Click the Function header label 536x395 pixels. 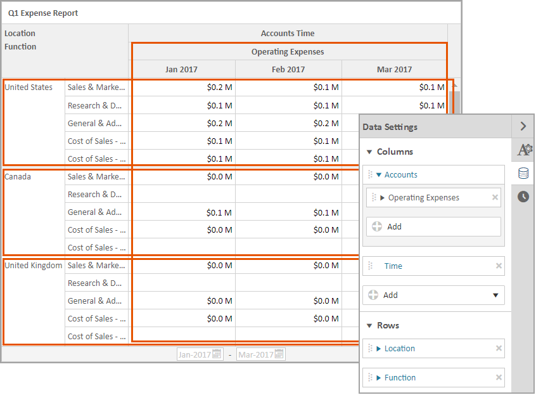20,46
